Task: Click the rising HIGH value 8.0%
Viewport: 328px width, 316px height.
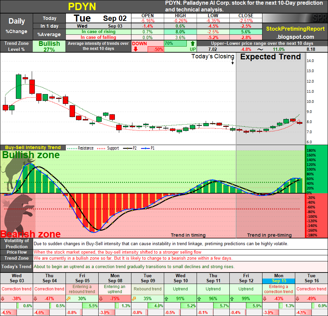Action: point(180,32)
